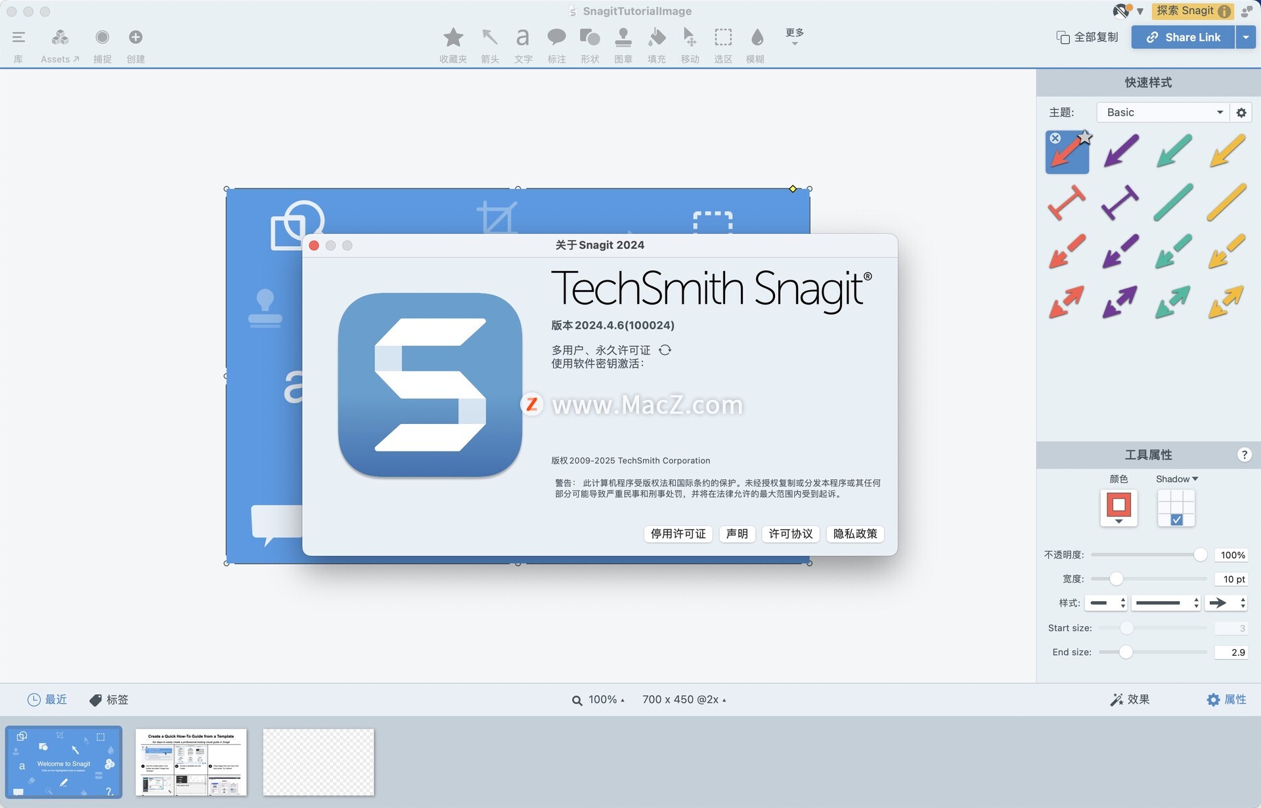Click Deactivate License (停用许可证) button

(678, 534)
